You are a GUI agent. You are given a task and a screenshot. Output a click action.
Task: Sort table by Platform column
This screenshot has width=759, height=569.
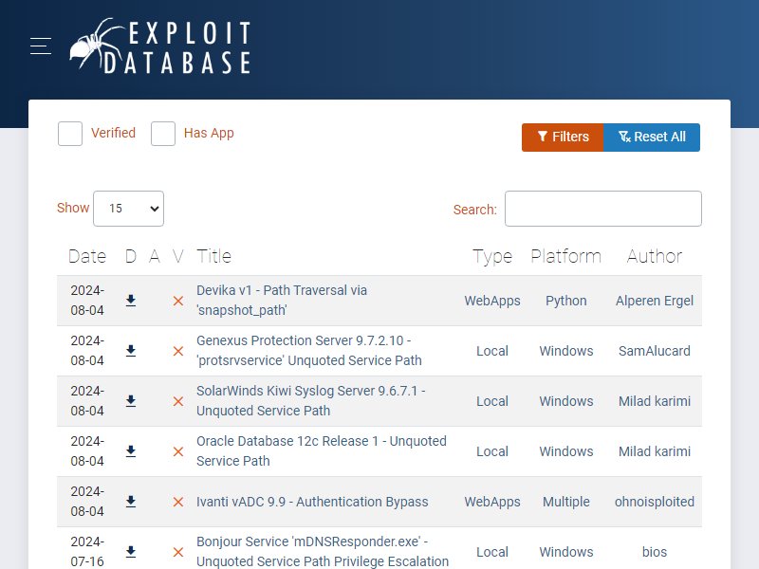tap(565, 256)
